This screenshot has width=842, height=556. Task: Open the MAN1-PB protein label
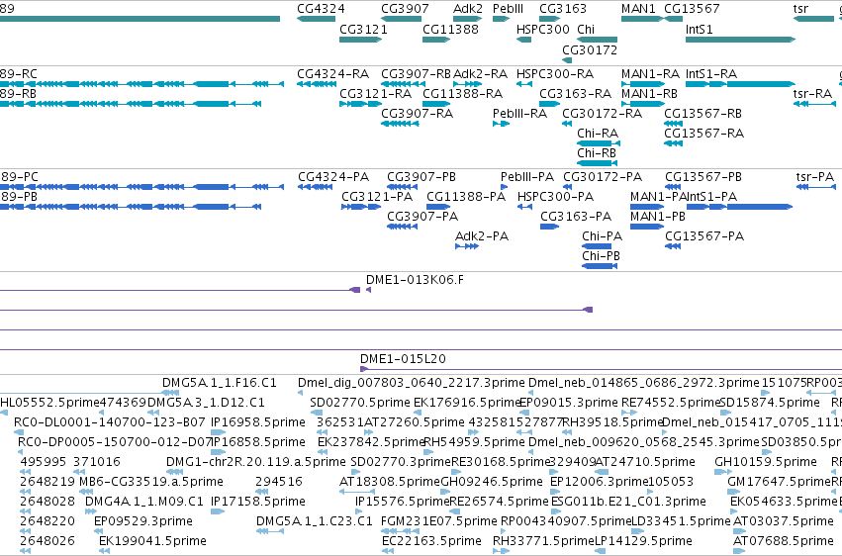click(x=658, y=217)
